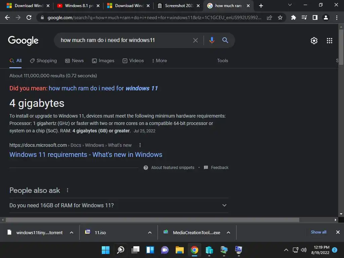Close the first Download Windows tab
This screenshot has height=258, width=344.
point(48,6)
